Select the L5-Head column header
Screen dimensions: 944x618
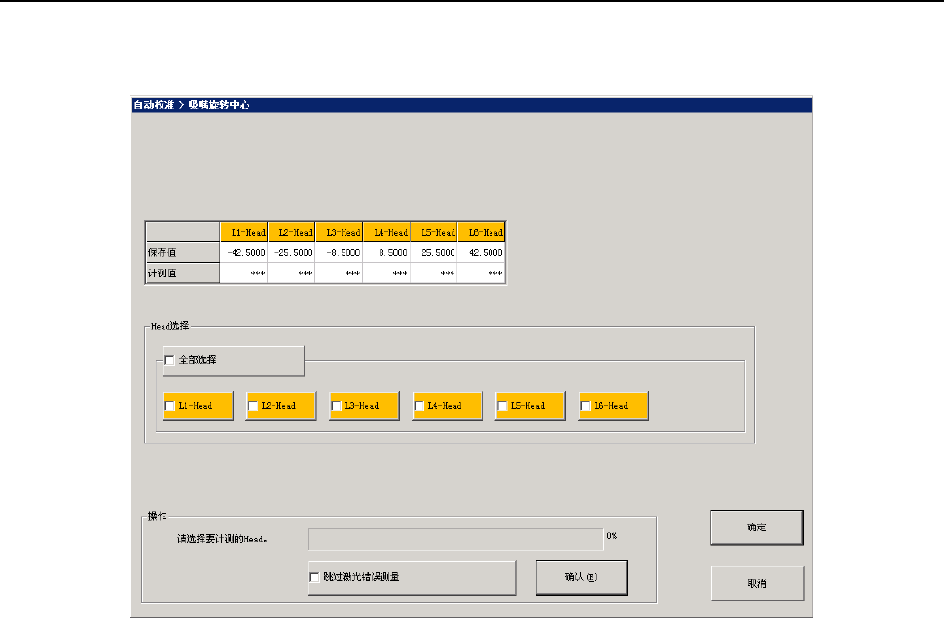434,232
